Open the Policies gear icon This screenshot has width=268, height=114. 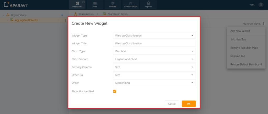[x=113, y=3]
